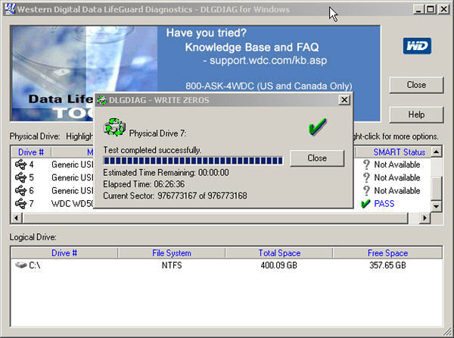
Task: Click the WD logo icon
Action: [417, 45]
